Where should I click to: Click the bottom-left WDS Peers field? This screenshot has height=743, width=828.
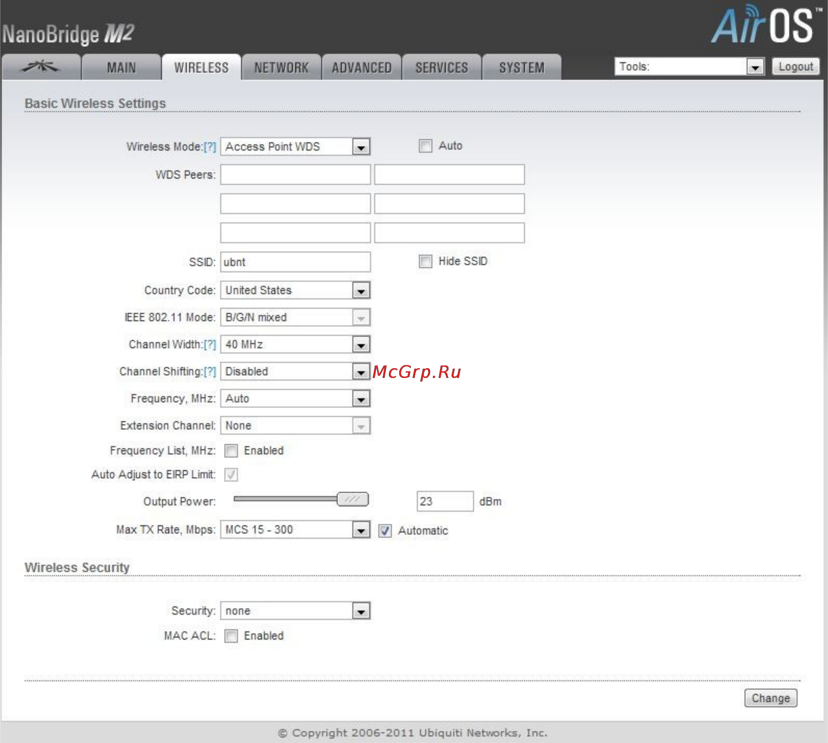click(295, 233)
